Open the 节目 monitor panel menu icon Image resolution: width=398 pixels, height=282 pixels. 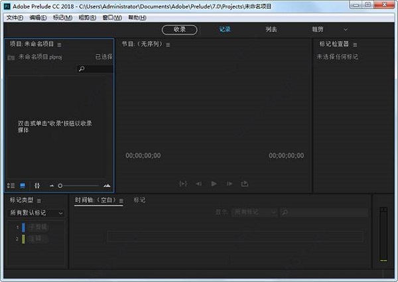(168, 44)
